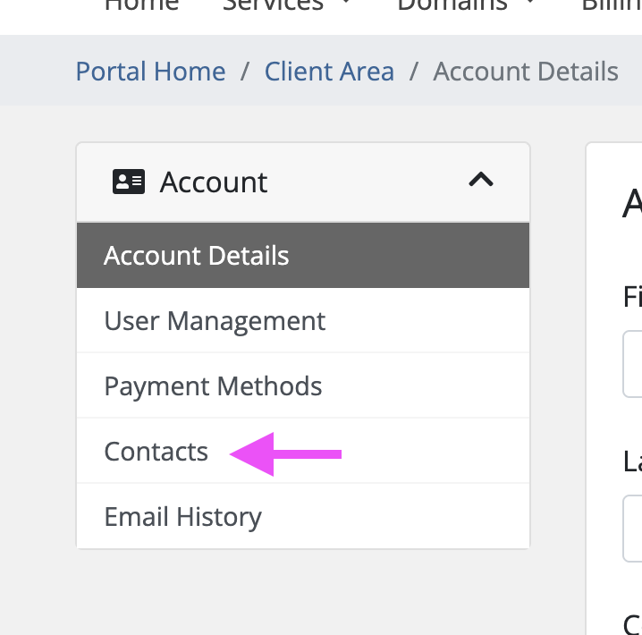
Task: Click the Account panel header title
Action: [214, 182]
